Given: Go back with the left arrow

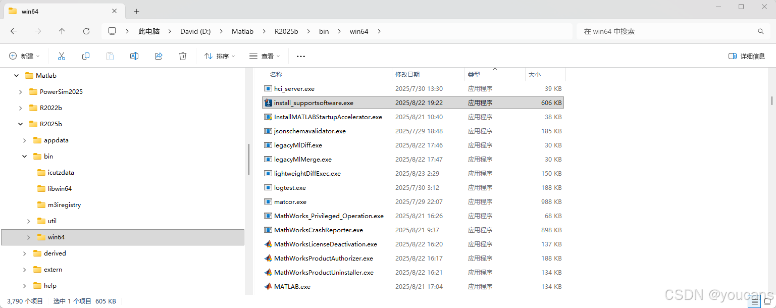Looking at the screenshot, I should (x=14, y=31).
